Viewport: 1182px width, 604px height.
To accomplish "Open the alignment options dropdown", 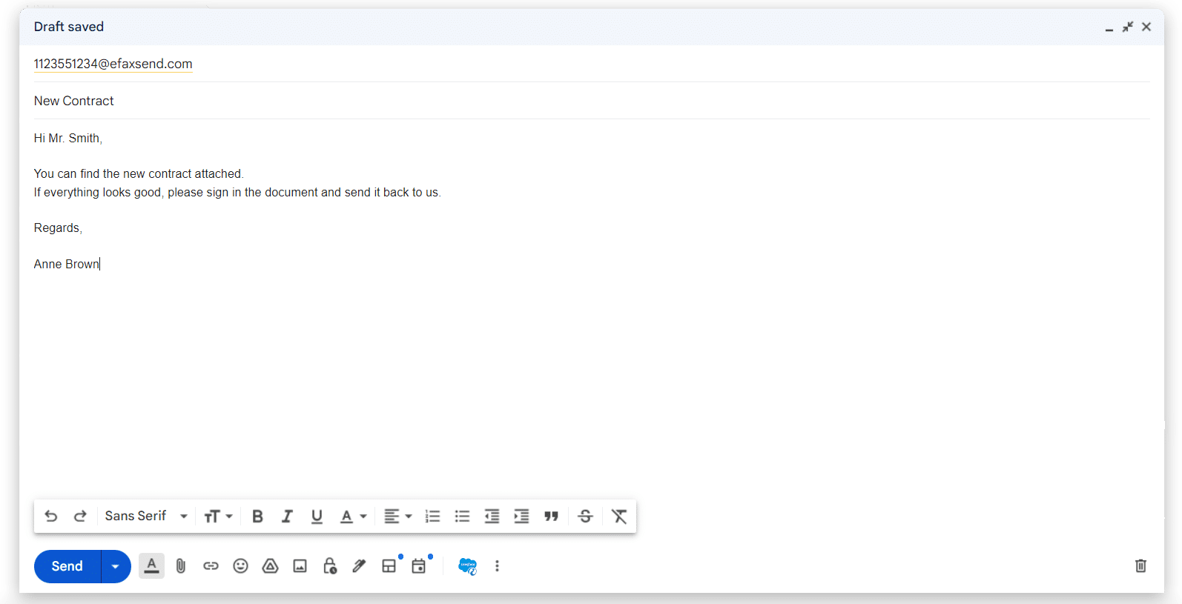I will (397, 516).
